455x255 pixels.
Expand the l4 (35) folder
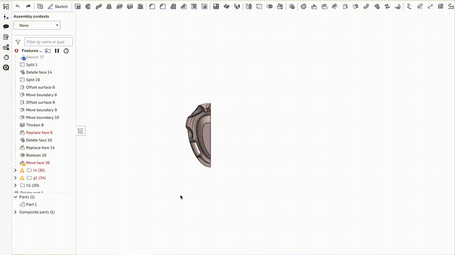[x=15, y=171]
